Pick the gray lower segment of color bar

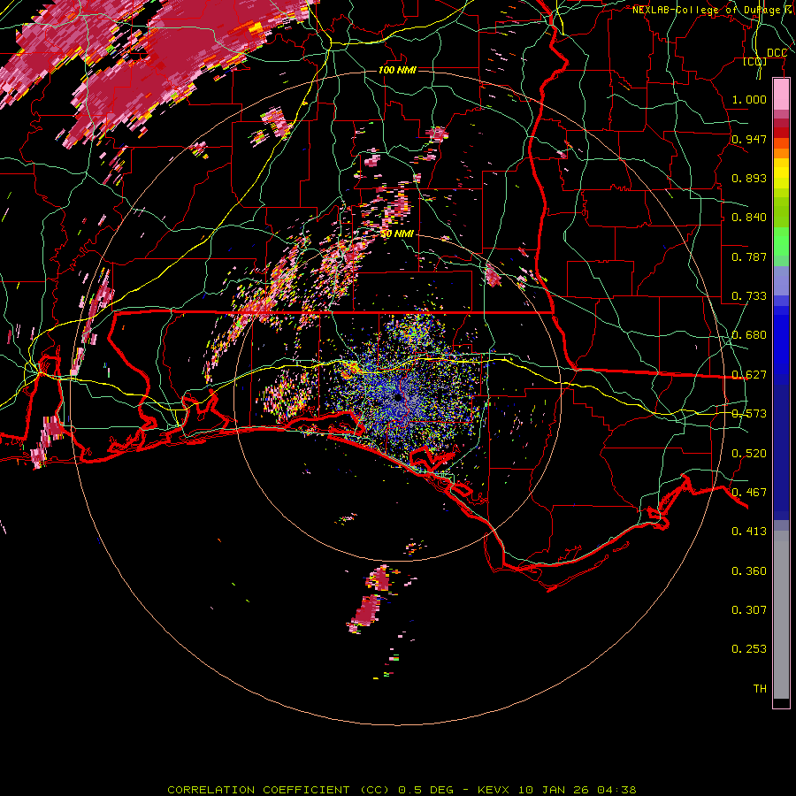coord(781,615)
